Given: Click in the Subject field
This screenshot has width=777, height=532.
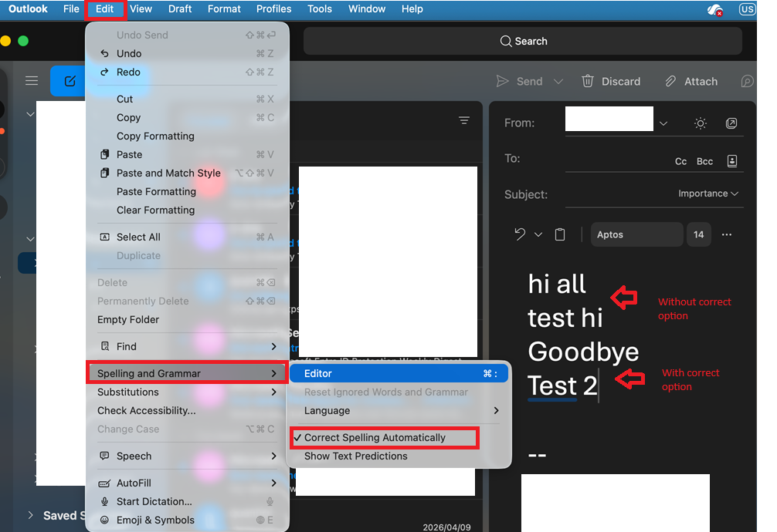Looking at the screenshot, I should 619,194.
